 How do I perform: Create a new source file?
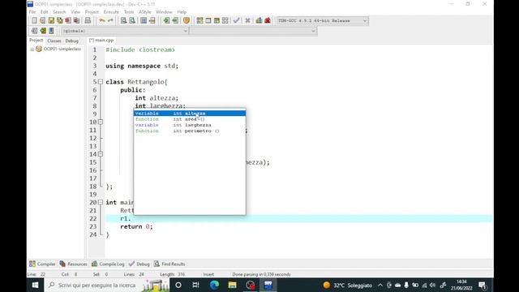34,20
